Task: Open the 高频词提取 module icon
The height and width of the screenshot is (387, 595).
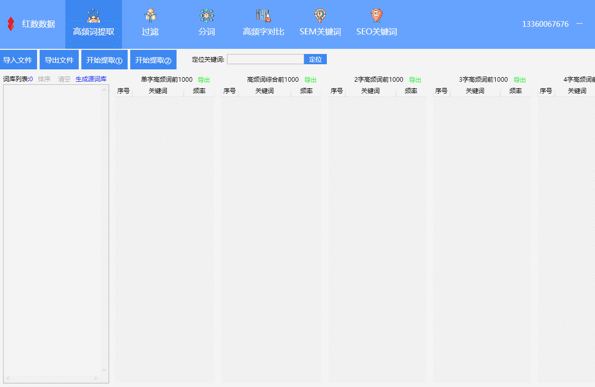Action: (94, 16)
